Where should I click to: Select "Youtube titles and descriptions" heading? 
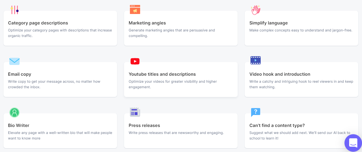(162, 74)
